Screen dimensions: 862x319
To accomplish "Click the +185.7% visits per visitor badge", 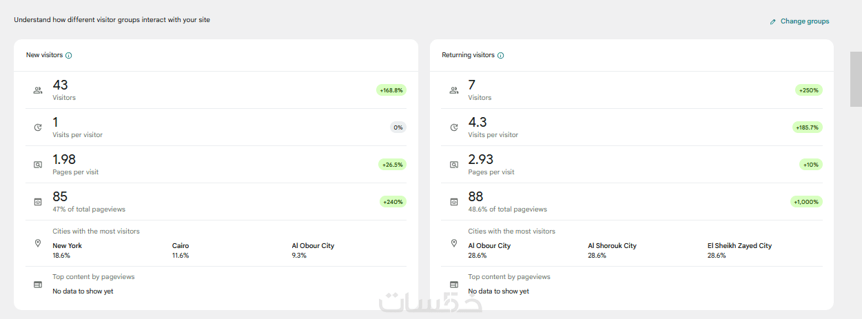I will coord(808,127).
